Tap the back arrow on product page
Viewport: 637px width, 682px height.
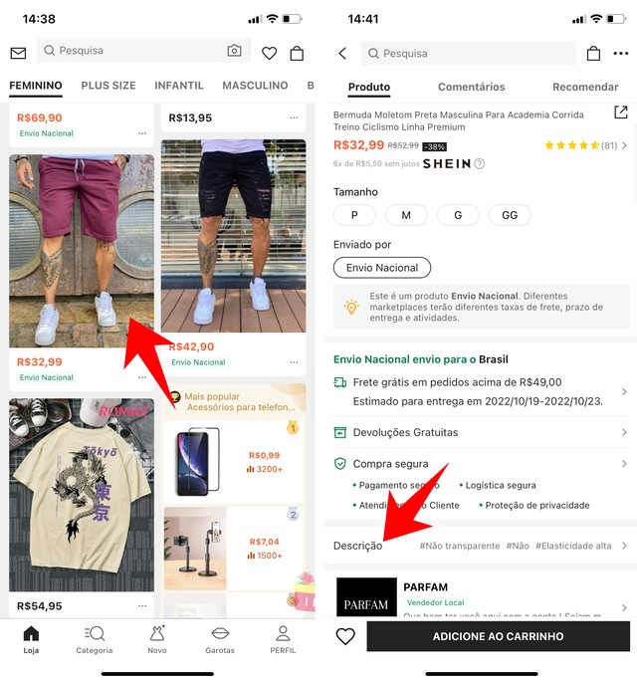(x=342, y=54)
